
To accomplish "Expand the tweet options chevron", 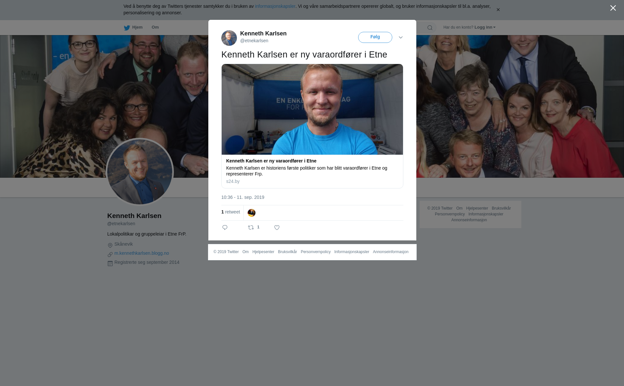I will pos(401,37).
